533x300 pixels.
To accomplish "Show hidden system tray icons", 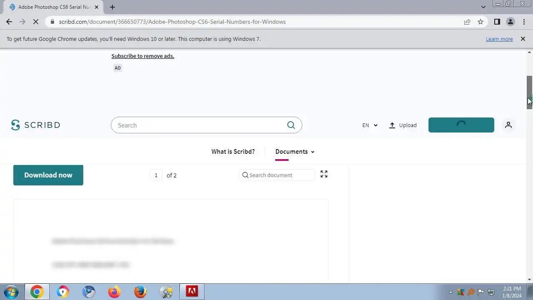I will click(x=451, y=292).
